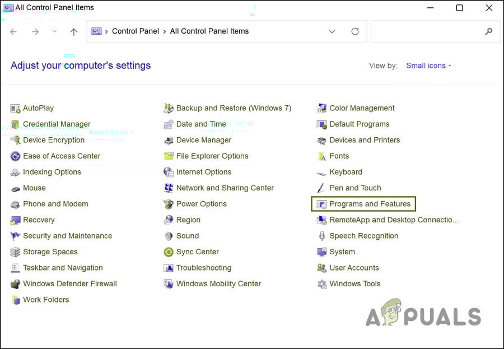Open the recent locations dropdown arrow

(54, 32)
